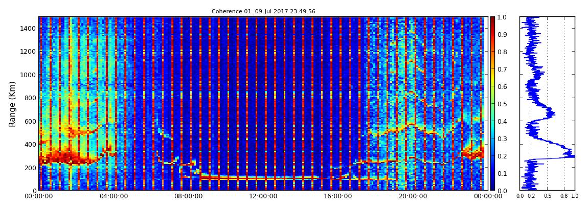Click the 600 range tick label
Screen dimensions: 588x208
(30, 121)
